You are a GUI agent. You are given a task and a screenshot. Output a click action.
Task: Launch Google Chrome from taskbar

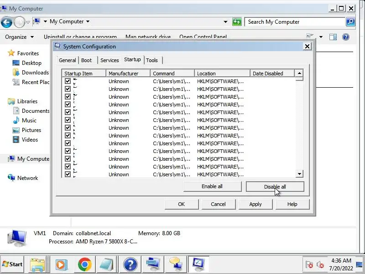click(84, 264)
